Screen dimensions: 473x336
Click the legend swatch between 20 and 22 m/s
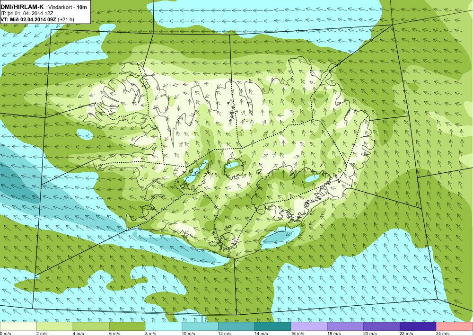(x=382, y=327)
